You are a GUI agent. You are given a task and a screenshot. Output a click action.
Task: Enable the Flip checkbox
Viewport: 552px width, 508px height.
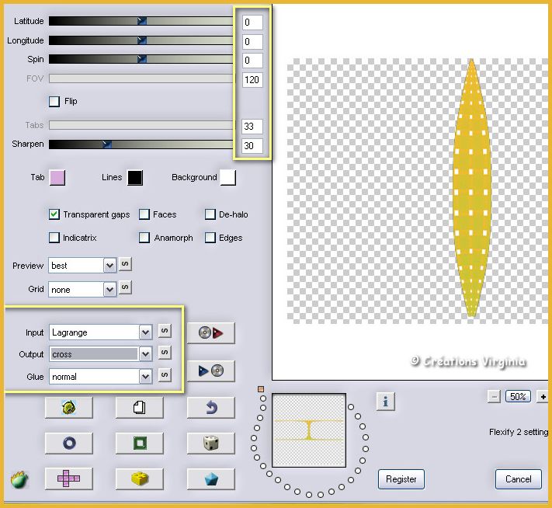pyautogui.click(x=54, y=101)
